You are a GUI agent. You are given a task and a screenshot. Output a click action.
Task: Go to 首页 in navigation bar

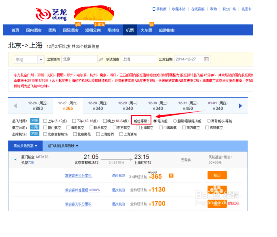coord(15,30)
